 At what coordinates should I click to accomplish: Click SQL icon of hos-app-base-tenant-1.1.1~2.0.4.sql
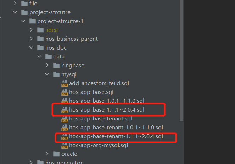click(65, 137)
